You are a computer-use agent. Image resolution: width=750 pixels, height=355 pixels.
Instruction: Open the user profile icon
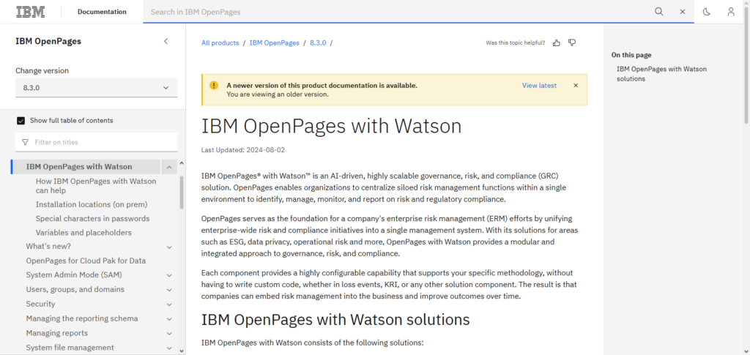(731, 12)
